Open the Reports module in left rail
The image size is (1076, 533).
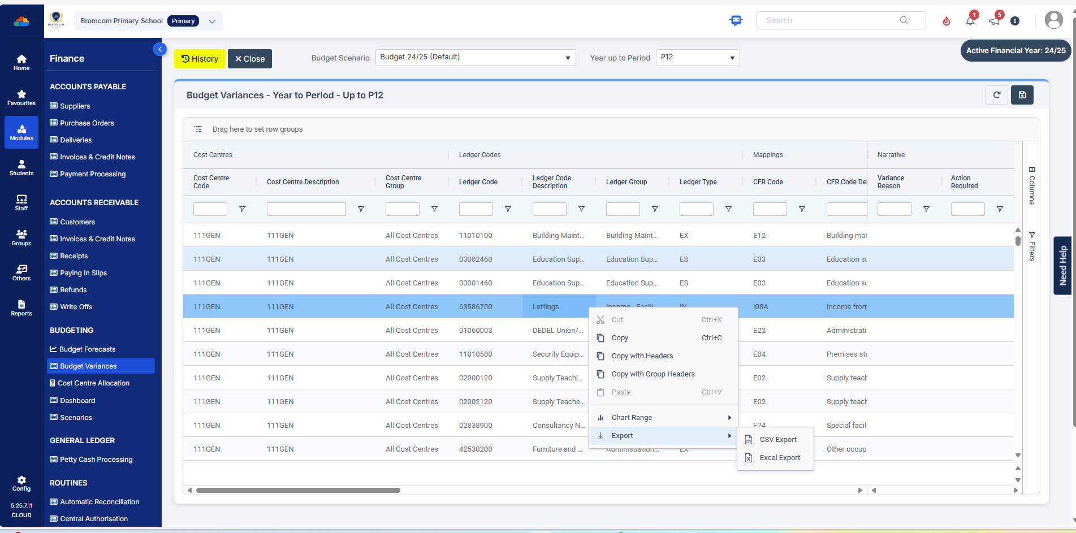21,307
